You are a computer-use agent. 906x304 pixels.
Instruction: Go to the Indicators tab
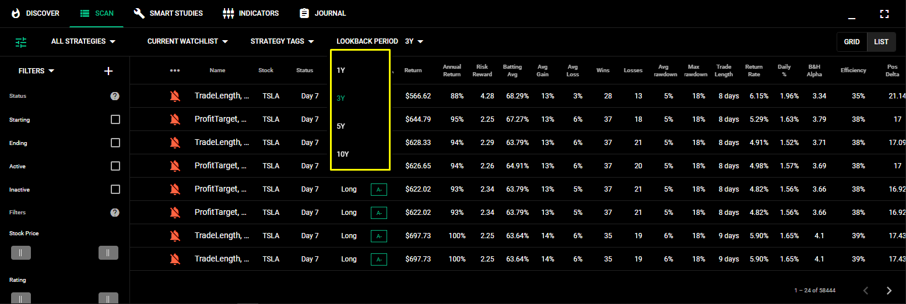click(x=251, y=13)
